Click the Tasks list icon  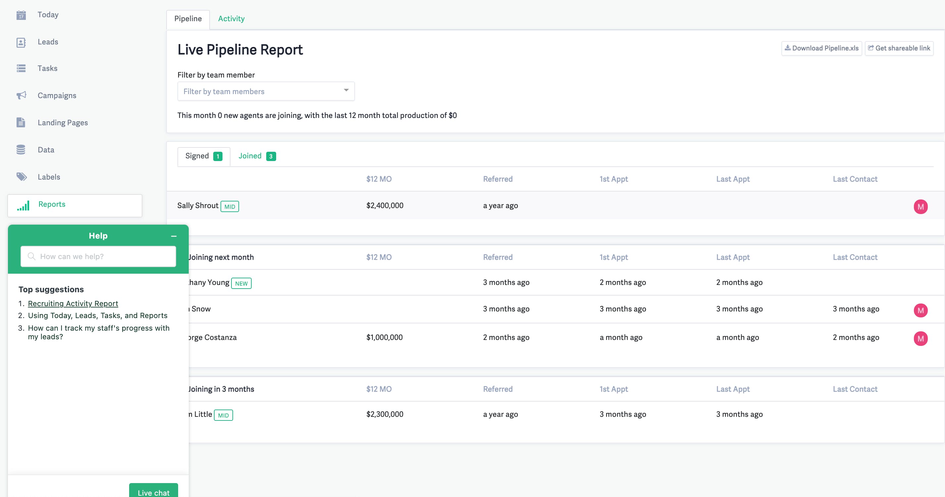pyautogui.click(x=21, y=69)
